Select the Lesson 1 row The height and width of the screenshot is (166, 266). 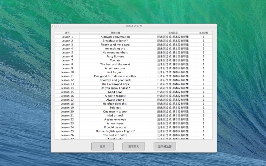click(x=67, y=37)
